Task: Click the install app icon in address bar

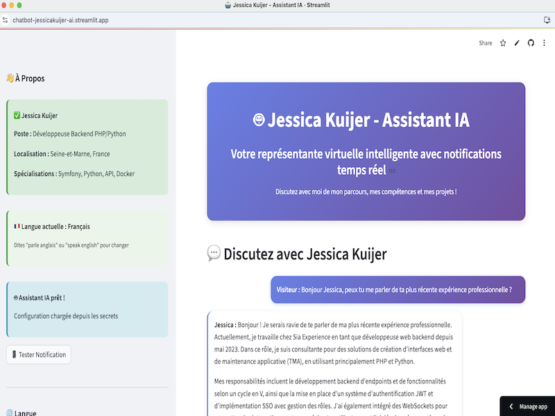Action: tap(547, 20)
